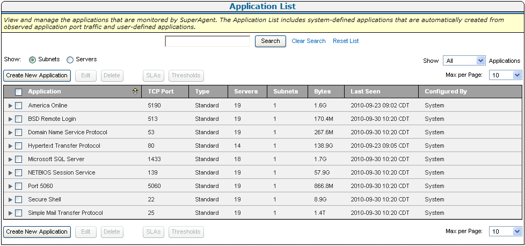Screen dimensions: 525x246
Task: Click the Application column sort icon
Action: point(135,91)
